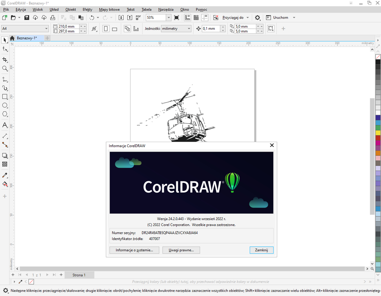The width and height of the screenshot is (381, 296).
Task: Open the Obiekt menu
Action: (70, 10)
